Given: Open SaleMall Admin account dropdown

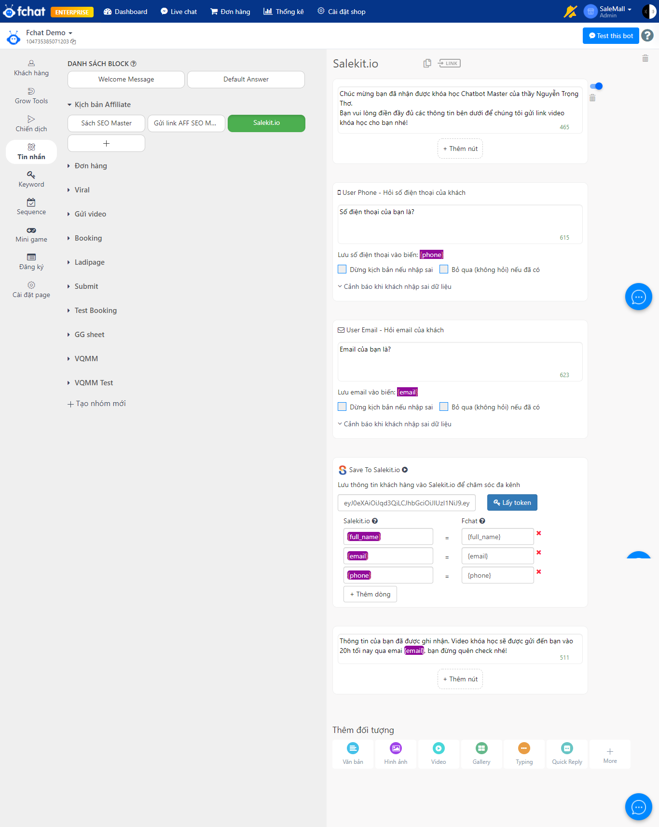Looking at the screenshot, I should tap(608, 11).
